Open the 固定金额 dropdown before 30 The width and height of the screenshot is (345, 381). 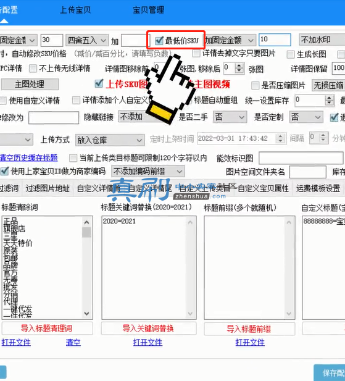[19, 40]
